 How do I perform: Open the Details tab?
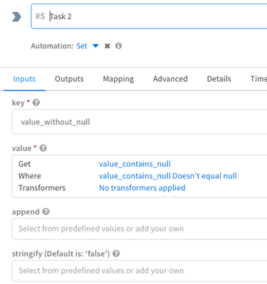pos(219,79)
